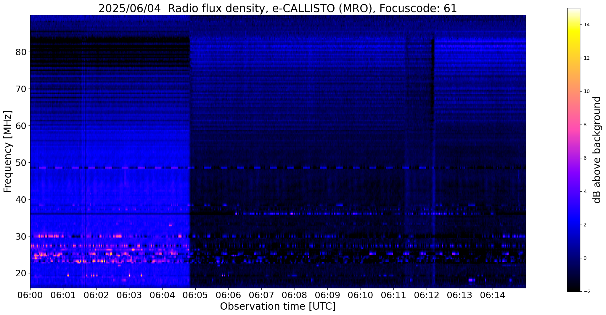This screenshot has height=315, width=606.
Task: Click the colorbar tick label 14
Action: (x=586, y=25)
